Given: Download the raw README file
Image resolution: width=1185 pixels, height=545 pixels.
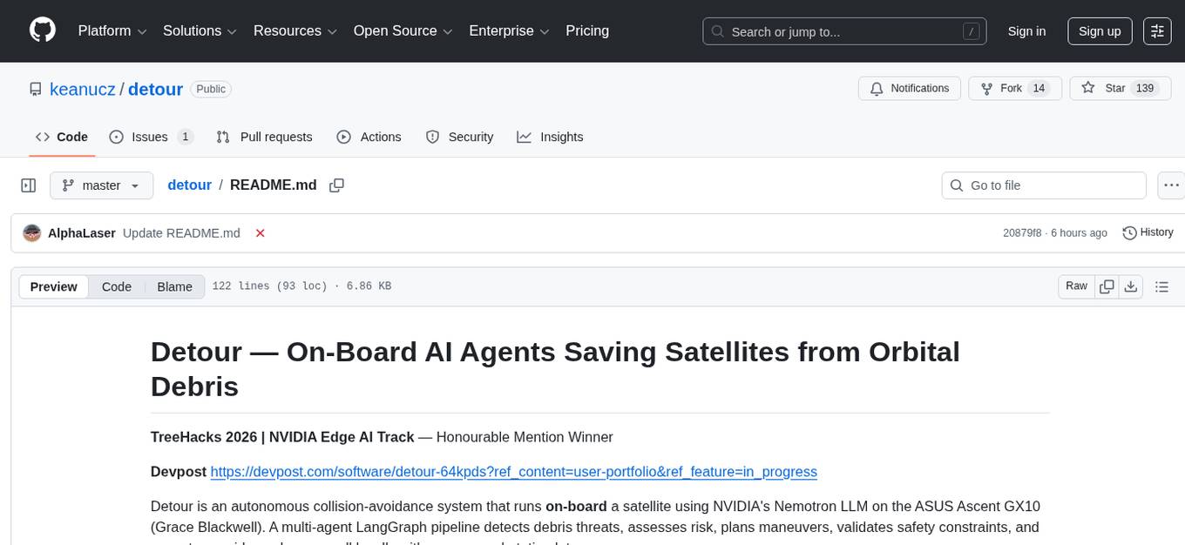Looking at the screenshot, I should coord(1131,286).
